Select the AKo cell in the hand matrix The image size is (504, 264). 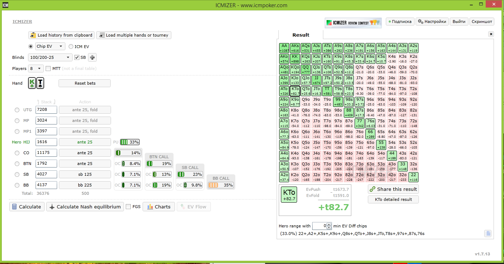285,59
